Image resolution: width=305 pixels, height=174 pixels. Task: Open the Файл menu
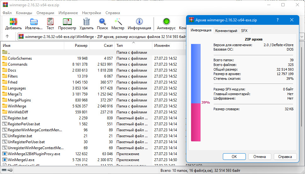coord(7,13)
